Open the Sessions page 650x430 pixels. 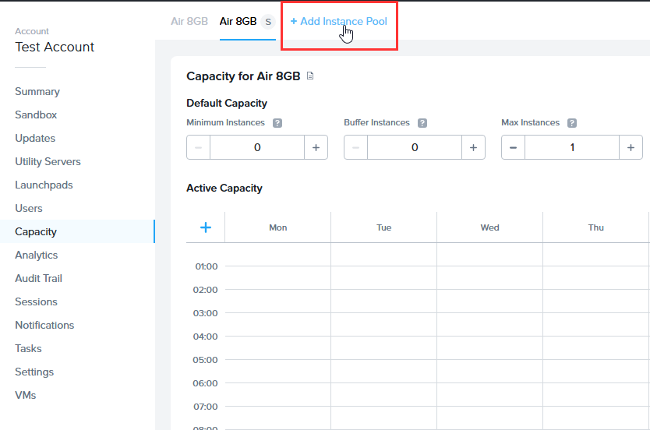36,302
